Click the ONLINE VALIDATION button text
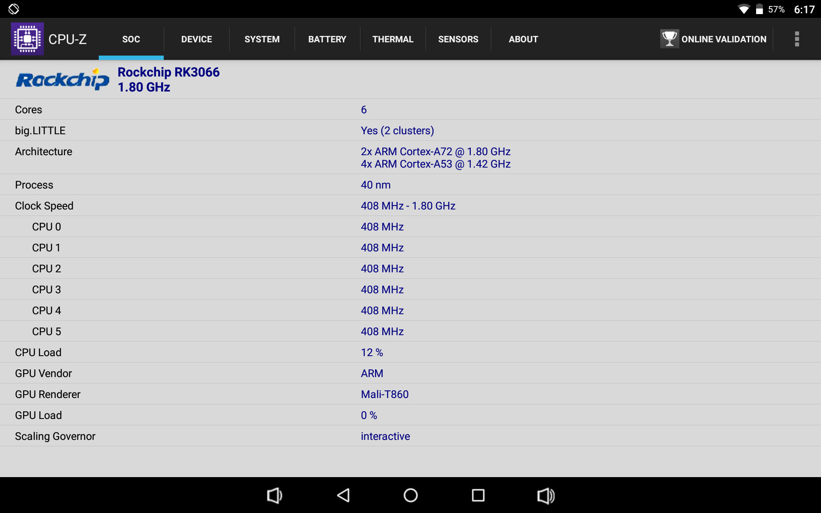The width and height of the screenshot is (821, 513). pos(724,39)
